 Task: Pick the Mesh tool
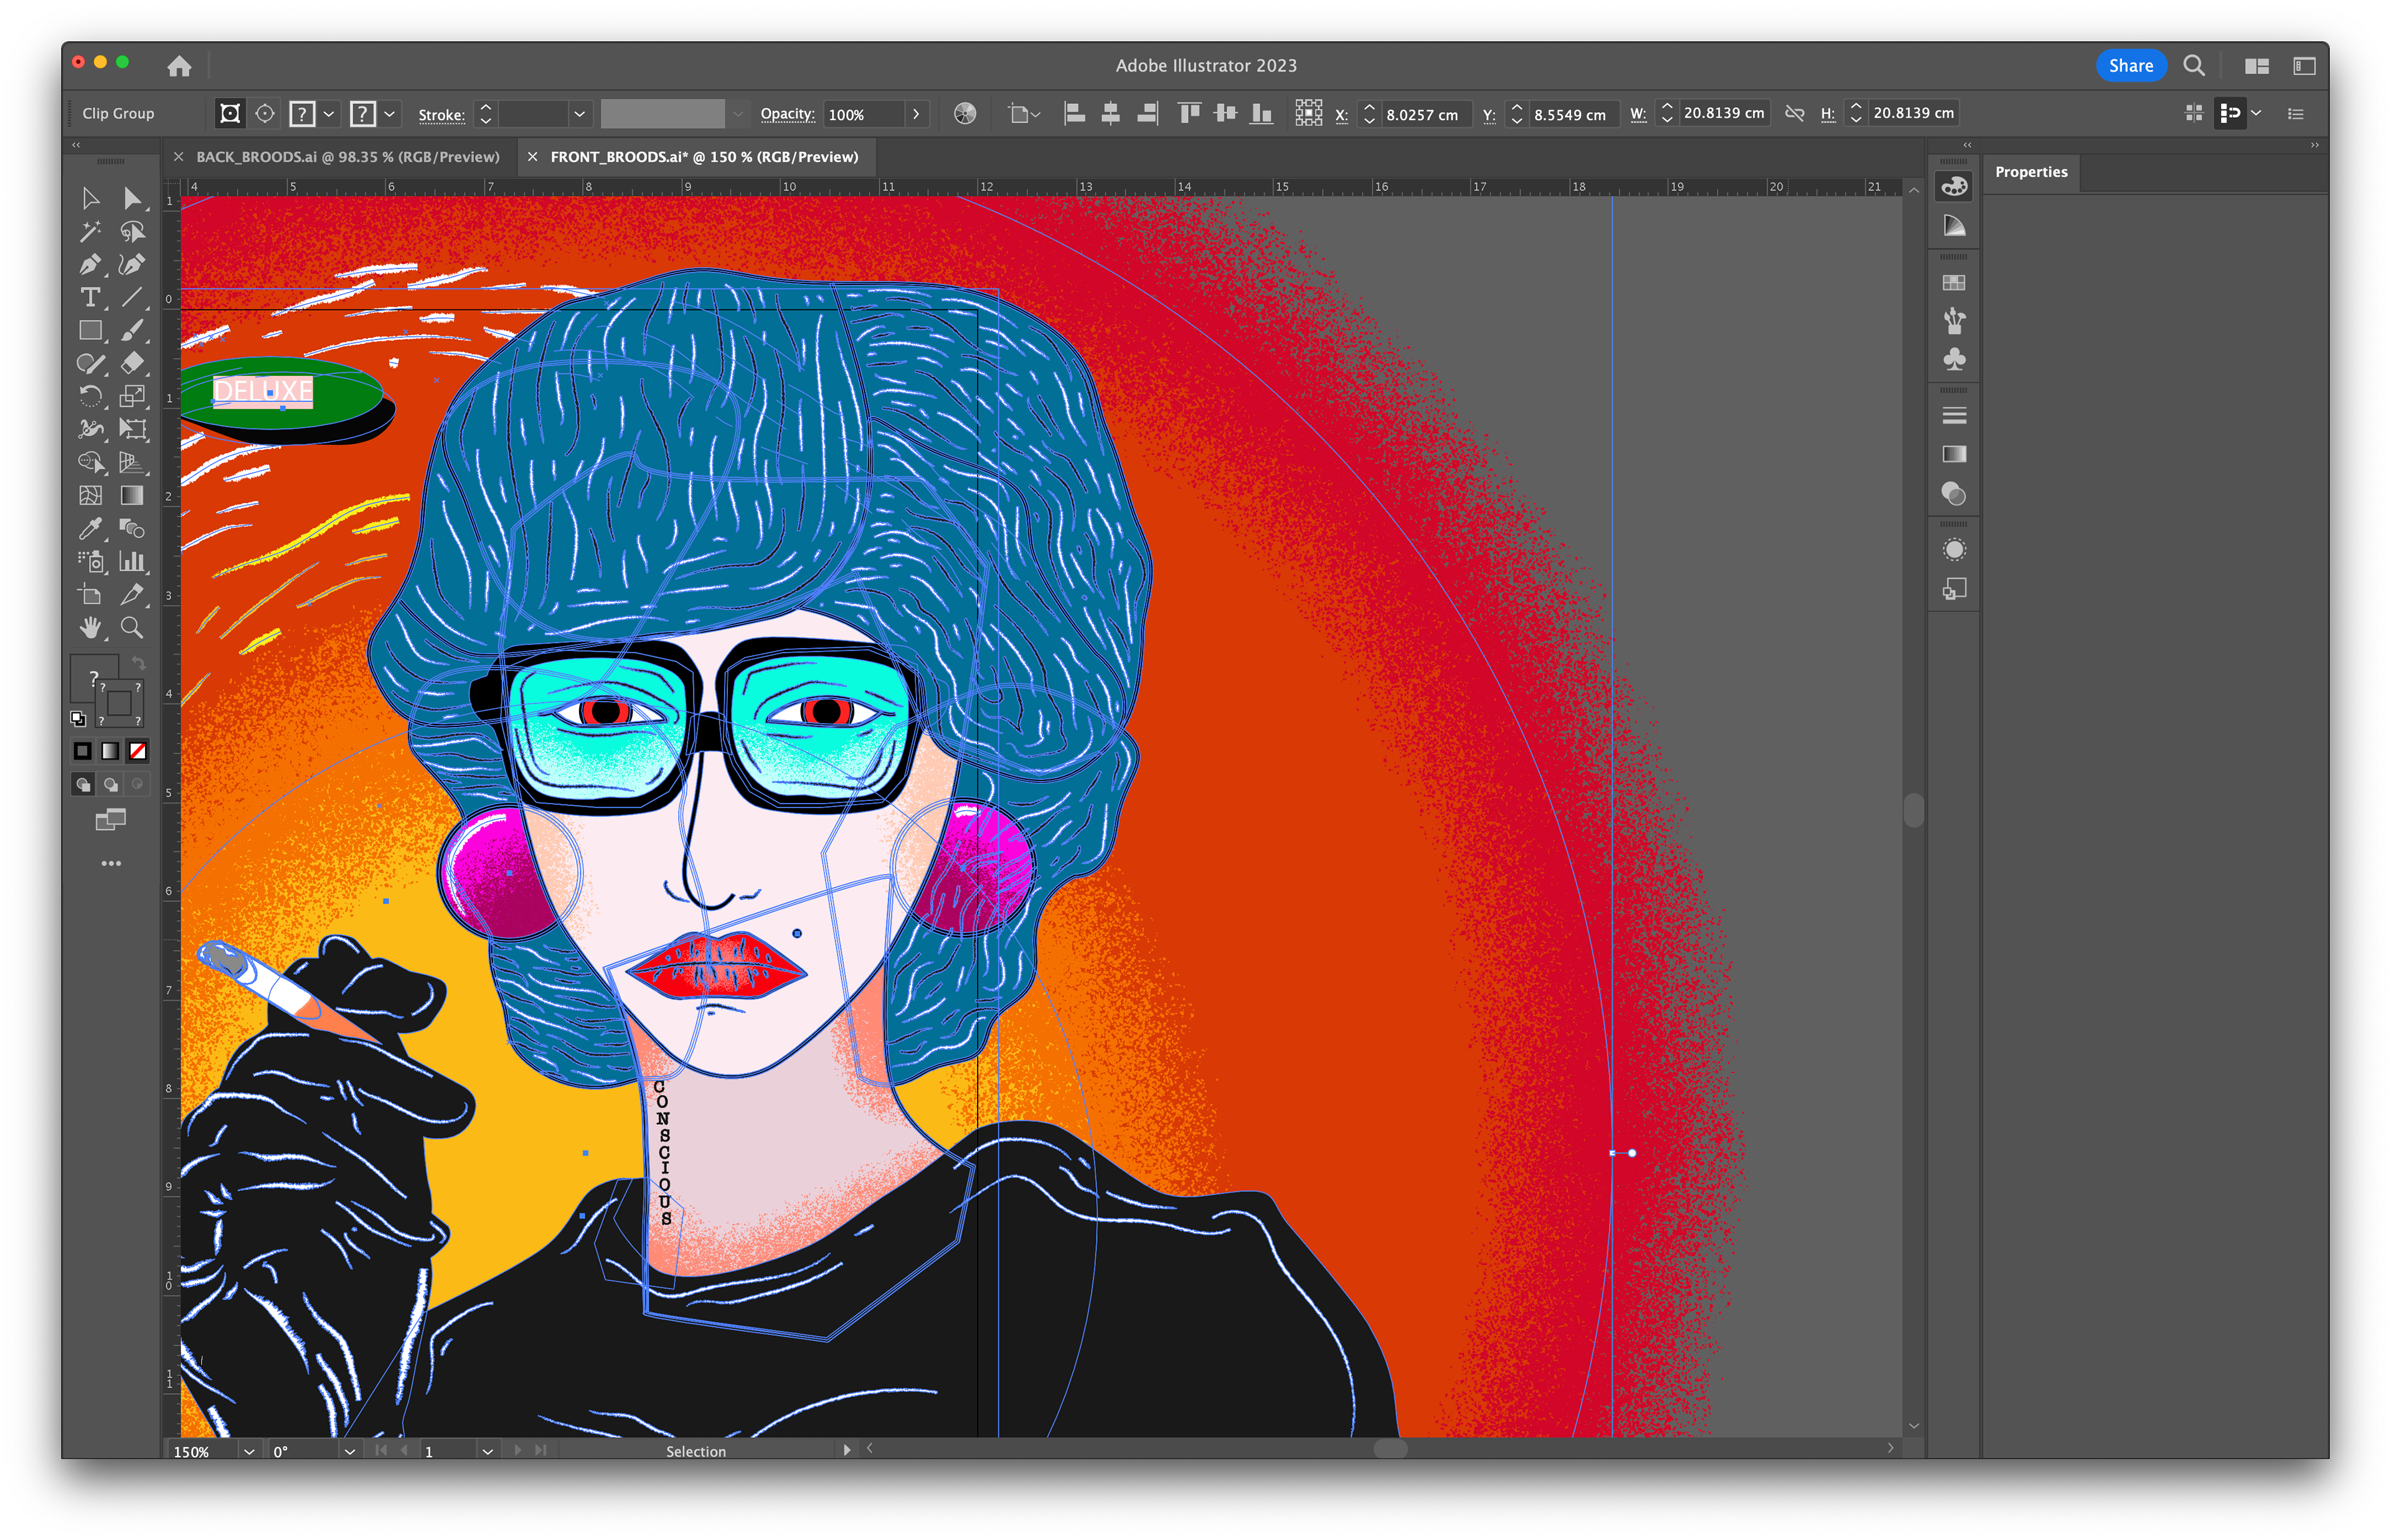[x=90, y=495]
